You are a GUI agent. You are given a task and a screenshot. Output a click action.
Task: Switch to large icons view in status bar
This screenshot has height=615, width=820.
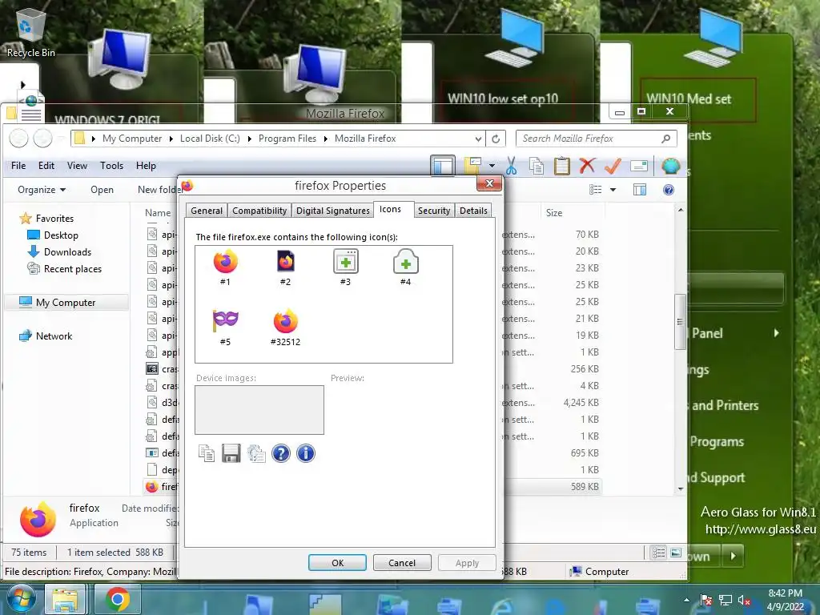(x=676, y=553)
